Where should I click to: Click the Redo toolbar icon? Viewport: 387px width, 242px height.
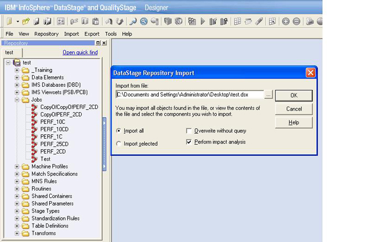coord(120,22)
